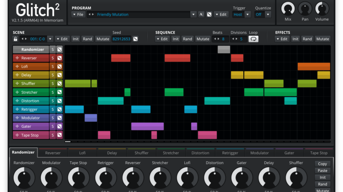343x192 pixels.
Task: Click the Distortion row dice icon
Action: (59, 101)
